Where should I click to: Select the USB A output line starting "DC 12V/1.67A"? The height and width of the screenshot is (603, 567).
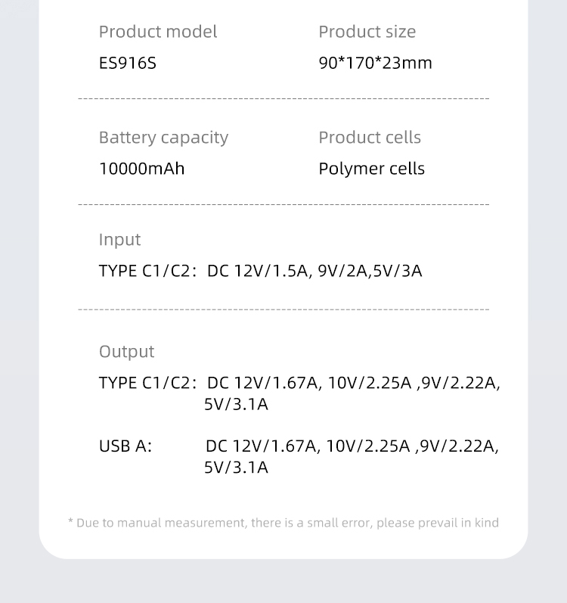coord(352,446)
